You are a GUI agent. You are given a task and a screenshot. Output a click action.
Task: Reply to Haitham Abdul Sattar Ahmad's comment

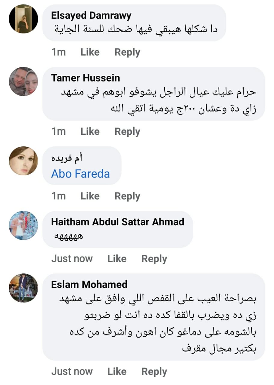tap(154, 259)
